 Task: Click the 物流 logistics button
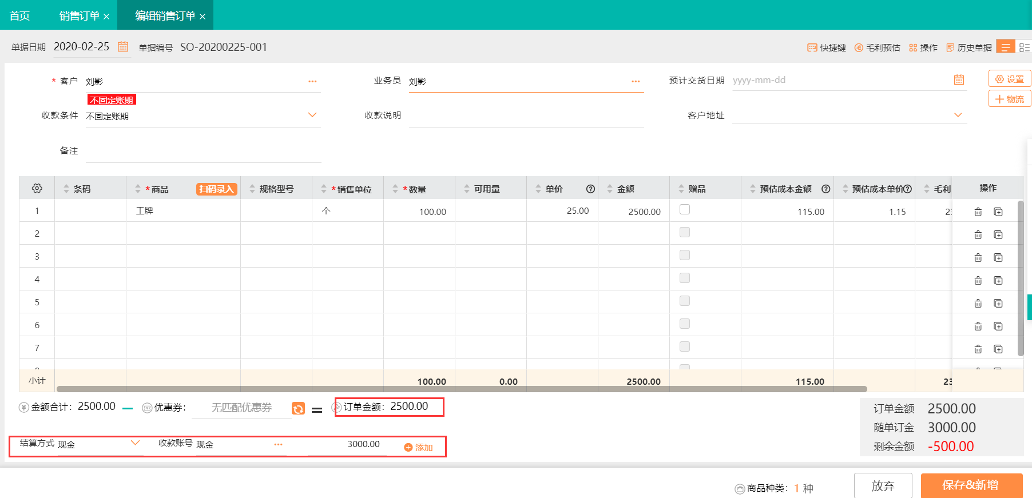1010,99
